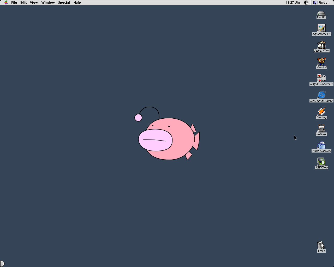This screenshot has width=334, height=267.
Task: Select the Internet Explorer alias icon
Action: tap(321, 95)
